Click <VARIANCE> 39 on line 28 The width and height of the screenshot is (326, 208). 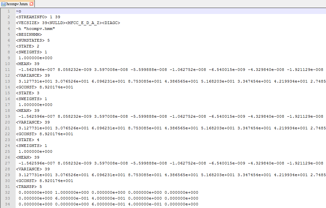pyautogui.click(x=33, y=169)
